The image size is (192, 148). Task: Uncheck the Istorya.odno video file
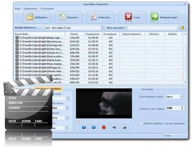[x=17, y=56]
